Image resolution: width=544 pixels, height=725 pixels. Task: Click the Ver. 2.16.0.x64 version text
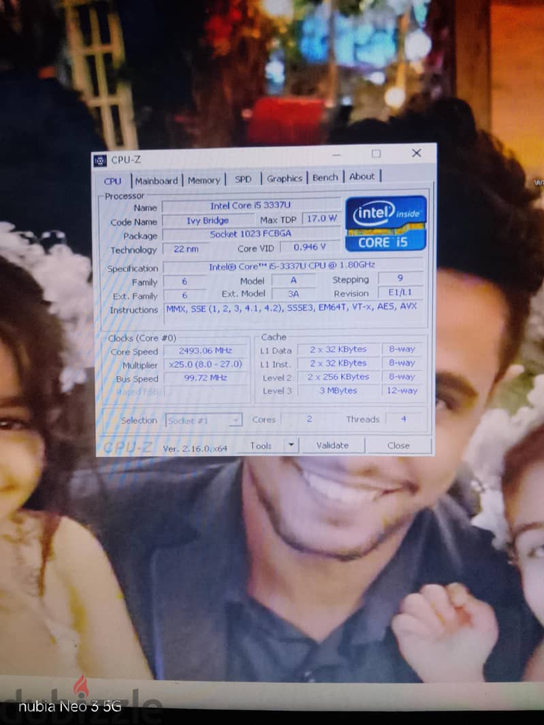coord(195,448)
